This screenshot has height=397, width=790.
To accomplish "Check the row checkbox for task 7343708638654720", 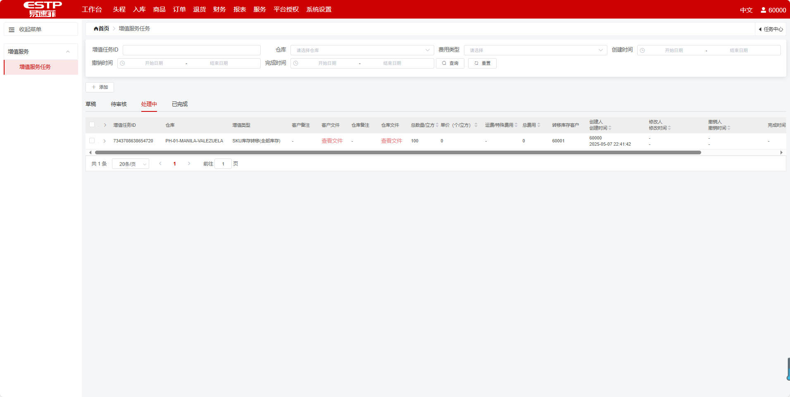I will coord(92,141).
